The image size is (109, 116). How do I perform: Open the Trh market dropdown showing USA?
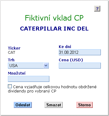[28, 66]
